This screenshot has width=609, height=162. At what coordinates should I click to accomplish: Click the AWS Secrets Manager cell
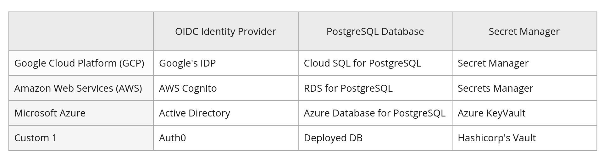(x=495, y=88)
